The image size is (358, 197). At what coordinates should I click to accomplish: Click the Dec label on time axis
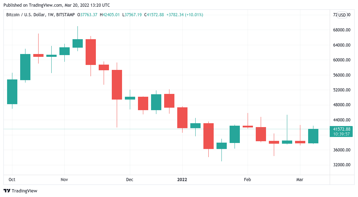(x=130, y=180)
